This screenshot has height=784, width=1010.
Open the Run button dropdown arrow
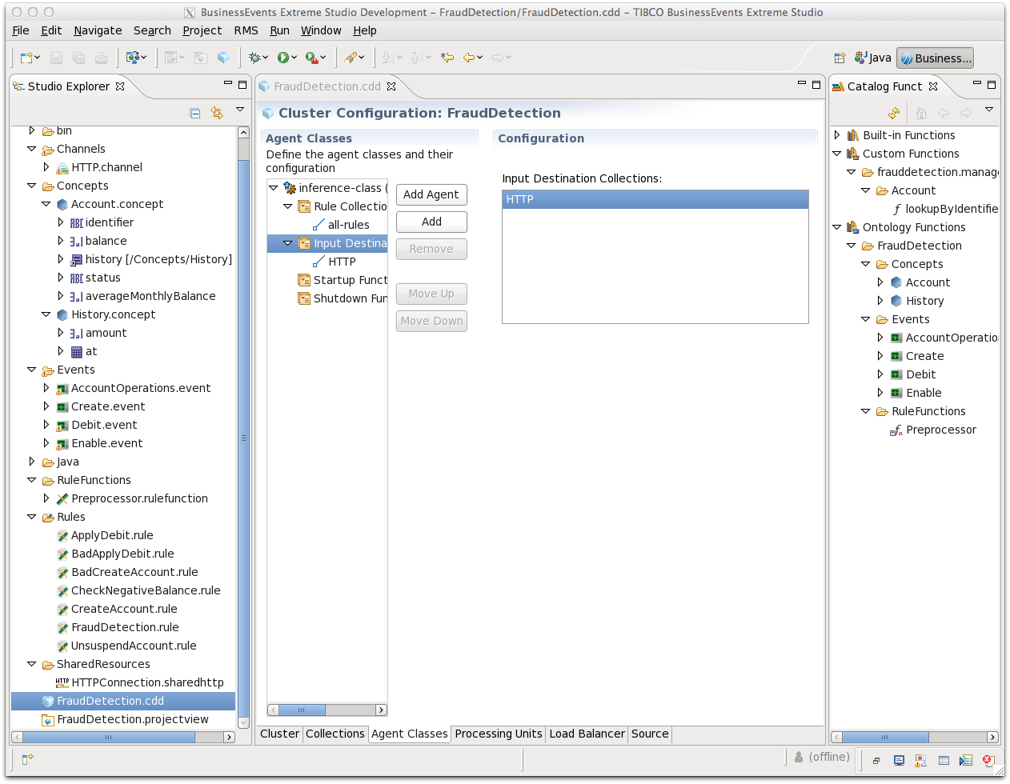(295, 58)
